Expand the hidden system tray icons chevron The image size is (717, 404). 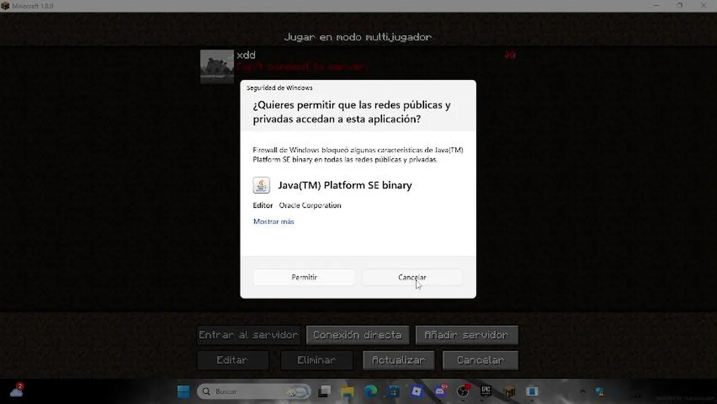click(582, 392)
